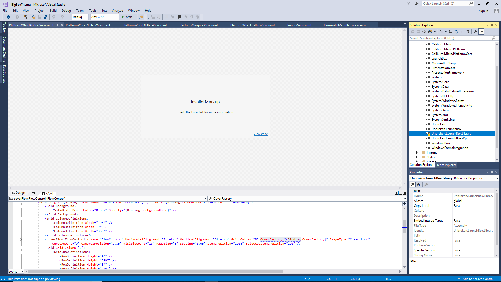Expand the Styles folder
501x282 pixels.
tap(417, 157)
